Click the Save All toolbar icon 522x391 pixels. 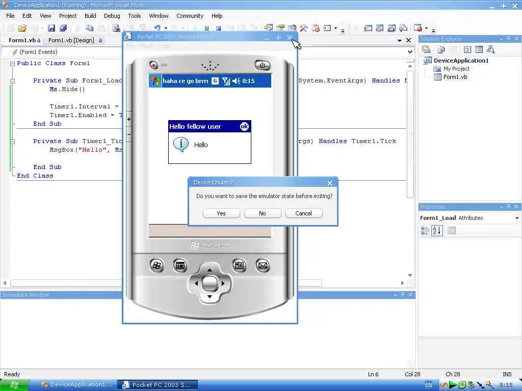click(x=63, y=29)
